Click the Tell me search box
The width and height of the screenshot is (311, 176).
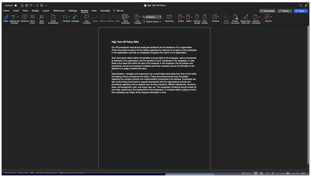pyautogui.click(x=118, y=11)
